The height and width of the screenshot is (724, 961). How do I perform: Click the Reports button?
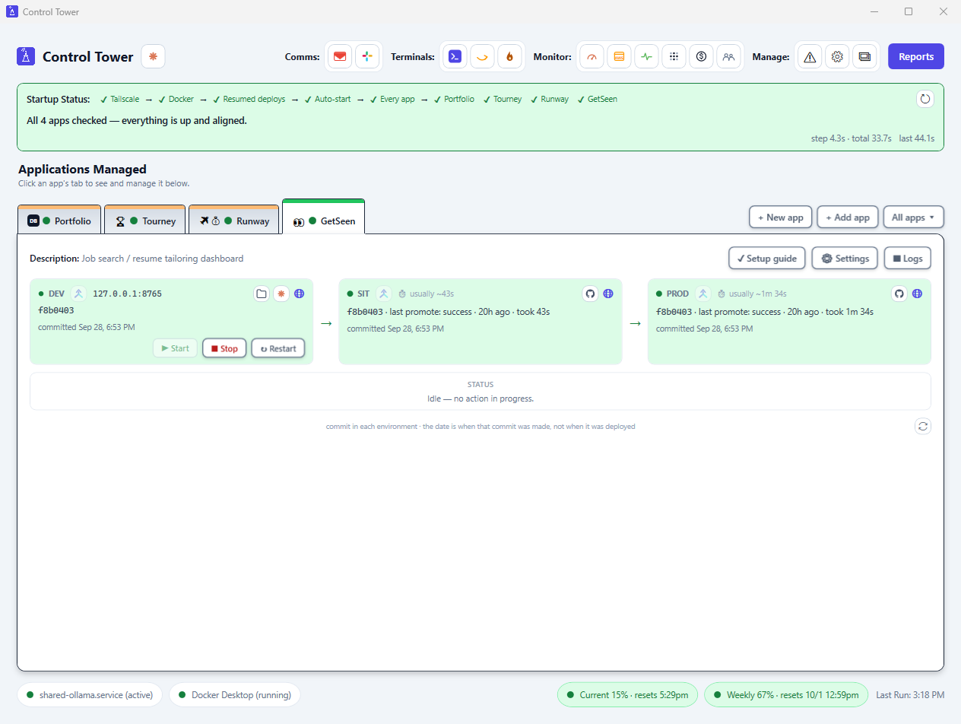point(916,56)
